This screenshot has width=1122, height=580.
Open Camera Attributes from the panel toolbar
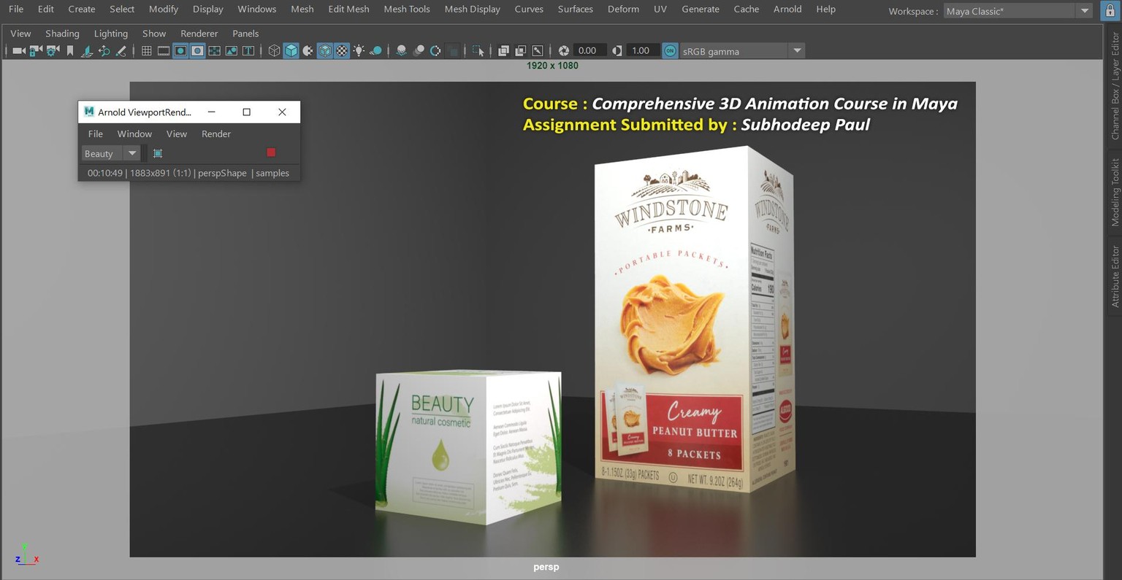(53, 51)
